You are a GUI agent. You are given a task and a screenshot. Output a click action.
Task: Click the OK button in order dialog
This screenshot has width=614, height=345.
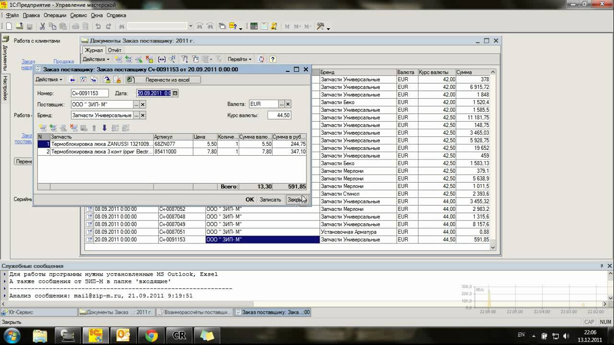249,199
